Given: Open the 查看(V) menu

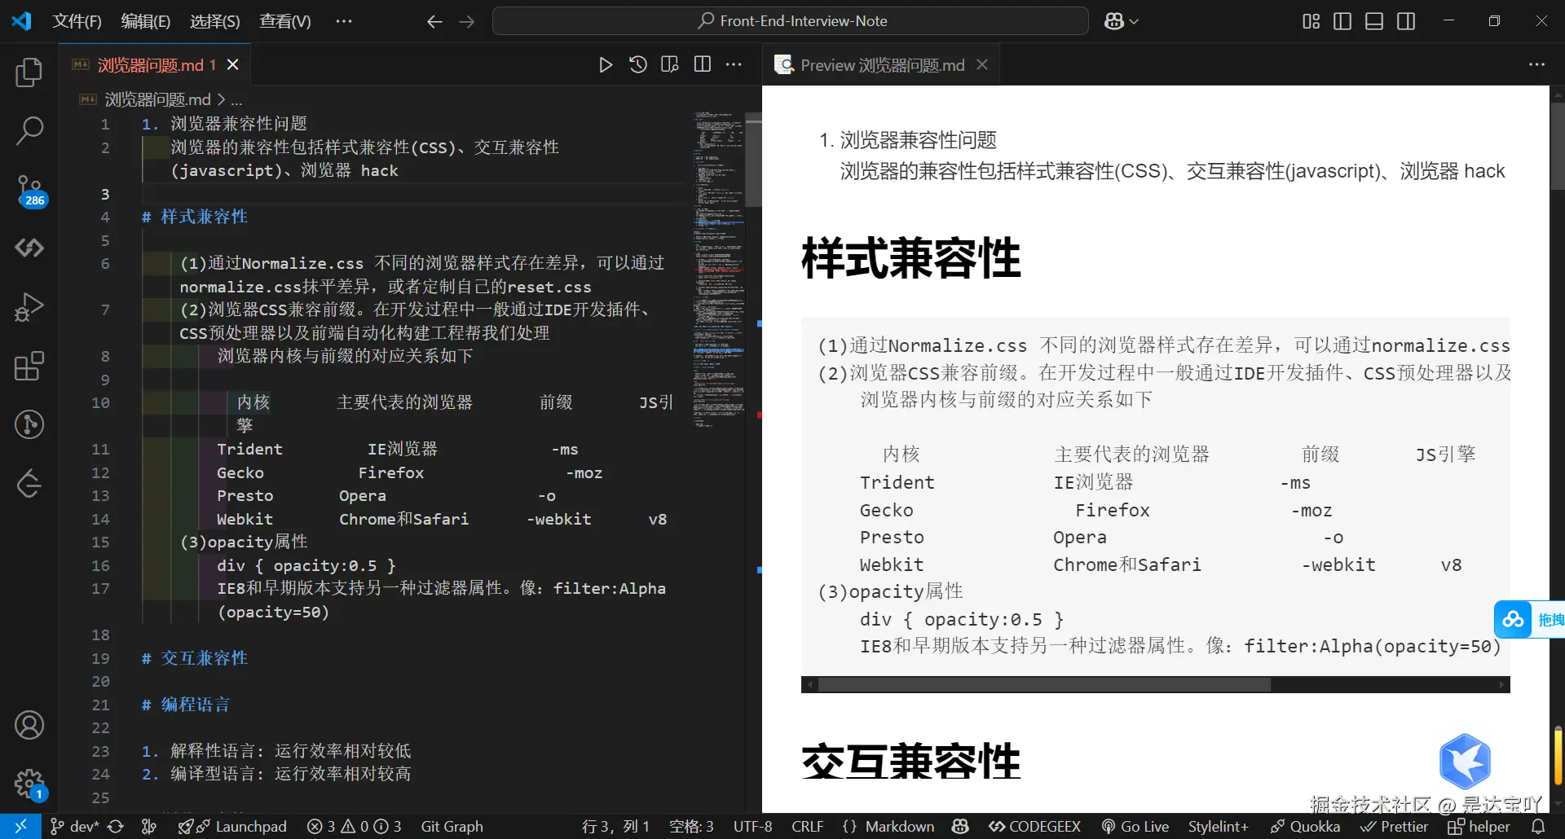Looking at the screenshot, I should [x=284, y=21].
